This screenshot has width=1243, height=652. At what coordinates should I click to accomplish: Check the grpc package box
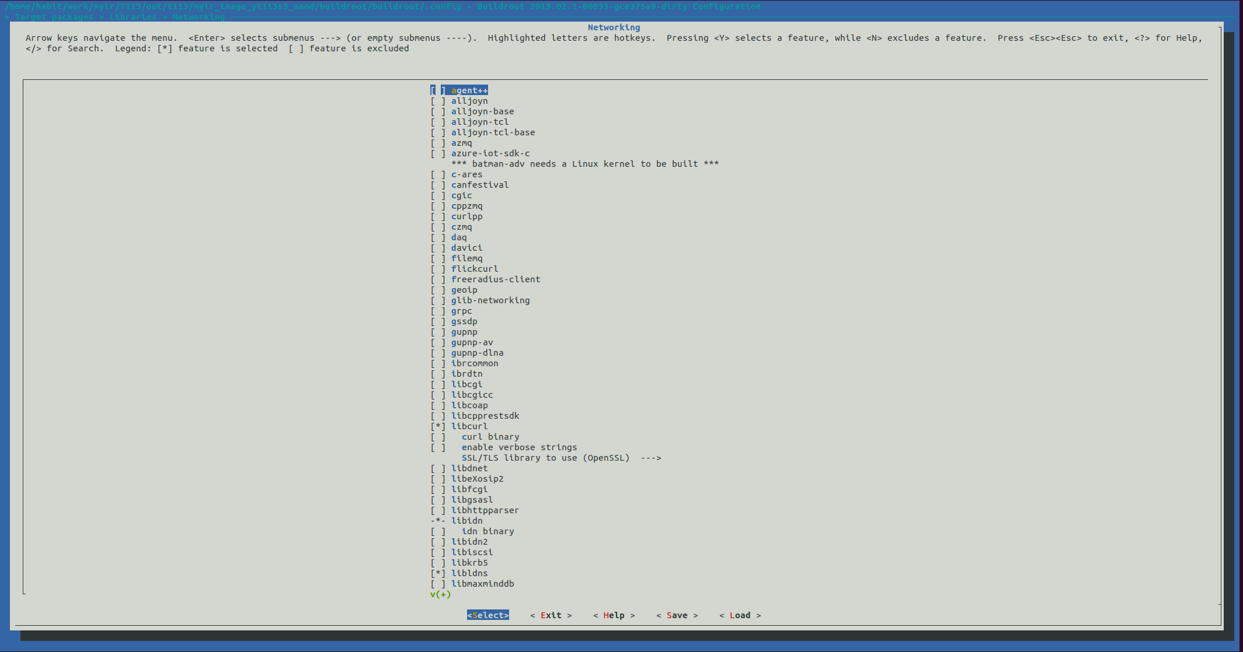pyautogui.click(x=438, y=311)
